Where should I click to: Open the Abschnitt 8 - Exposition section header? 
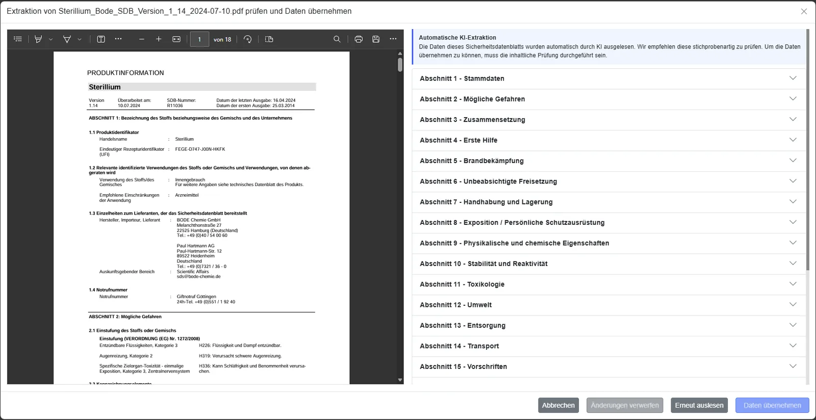pos(608,223)
